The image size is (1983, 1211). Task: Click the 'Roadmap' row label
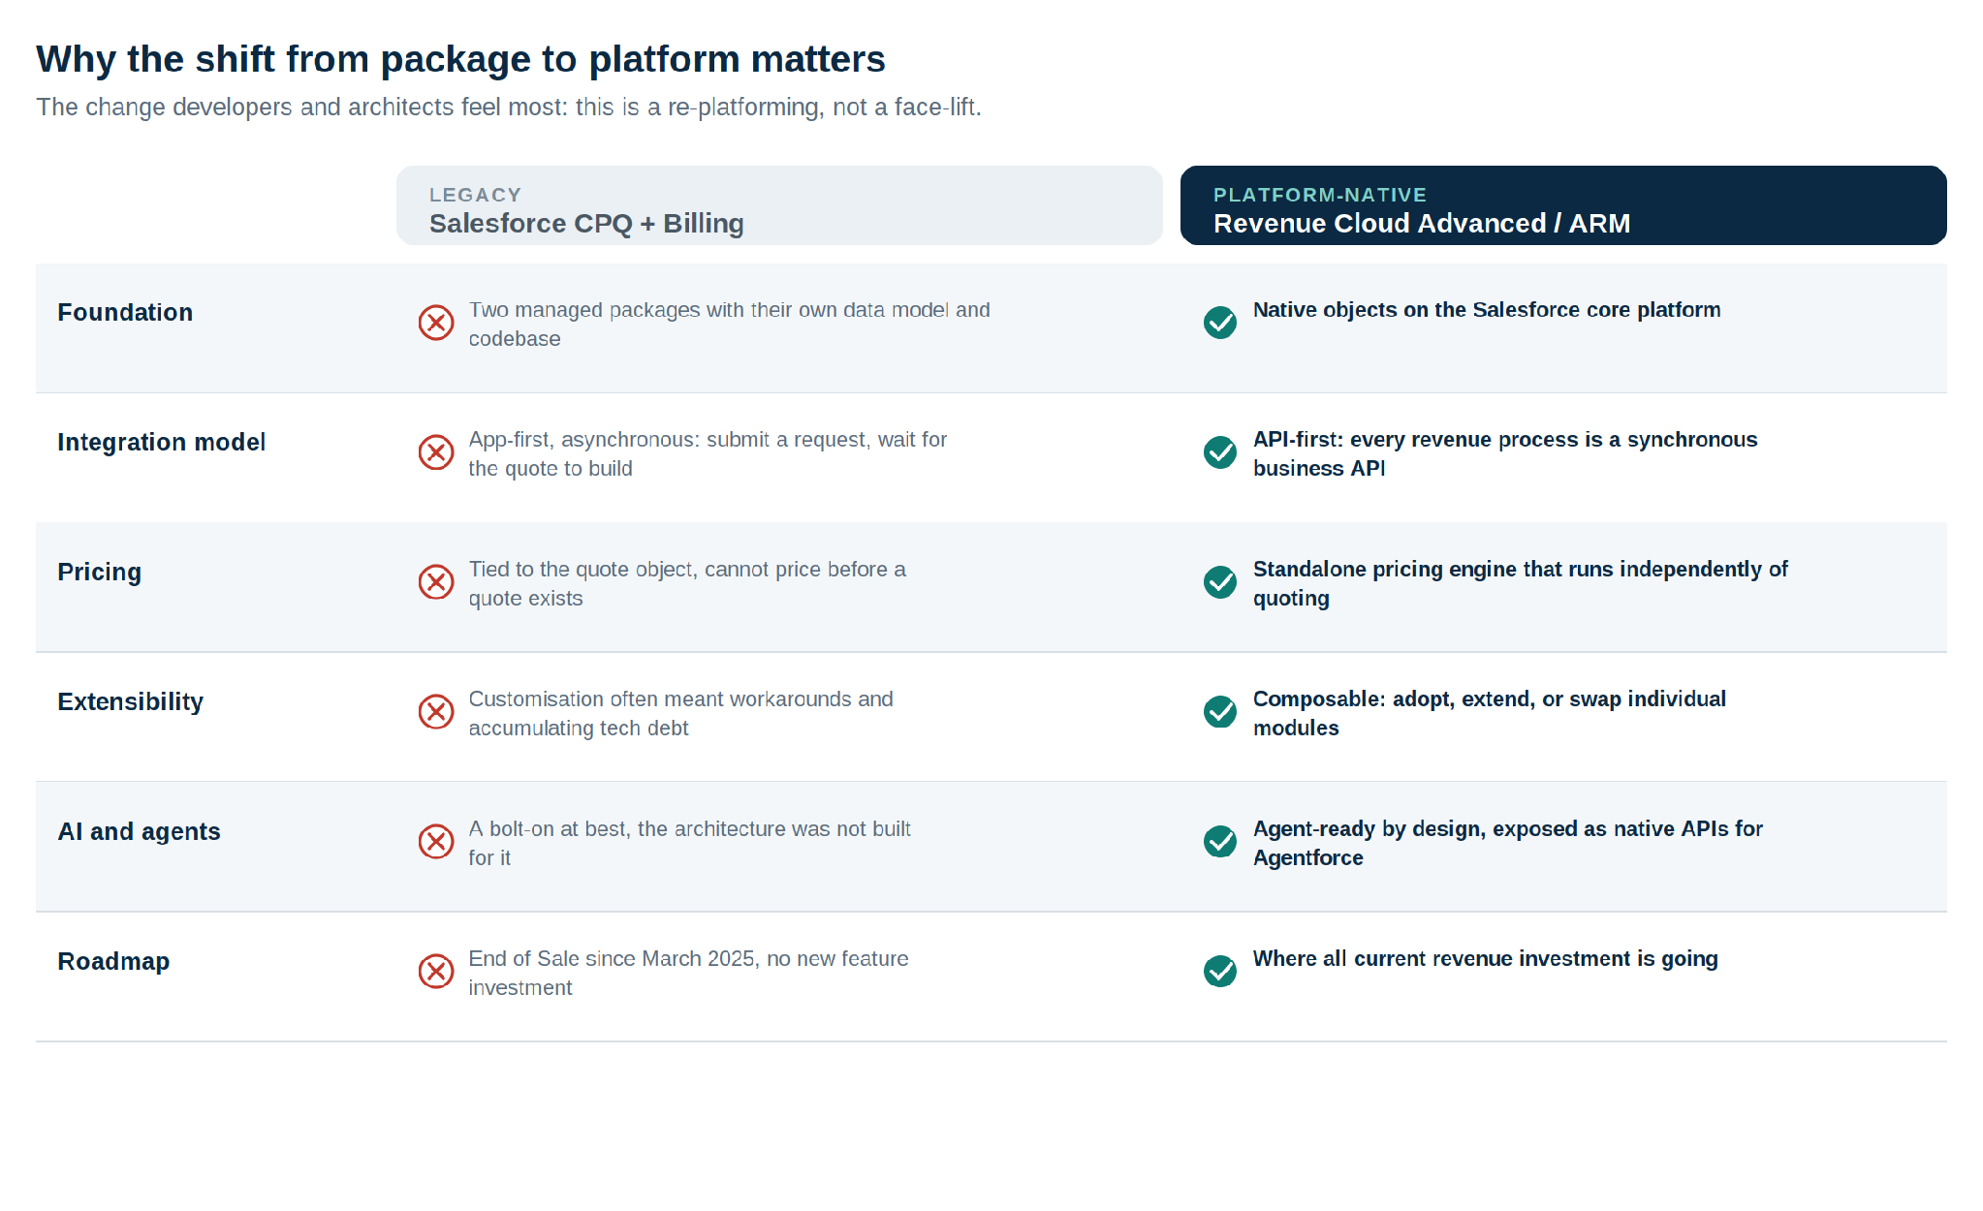[113, 962]
